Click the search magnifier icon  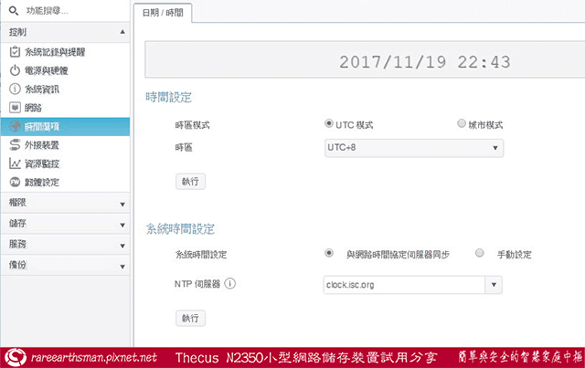coord(14,11)
